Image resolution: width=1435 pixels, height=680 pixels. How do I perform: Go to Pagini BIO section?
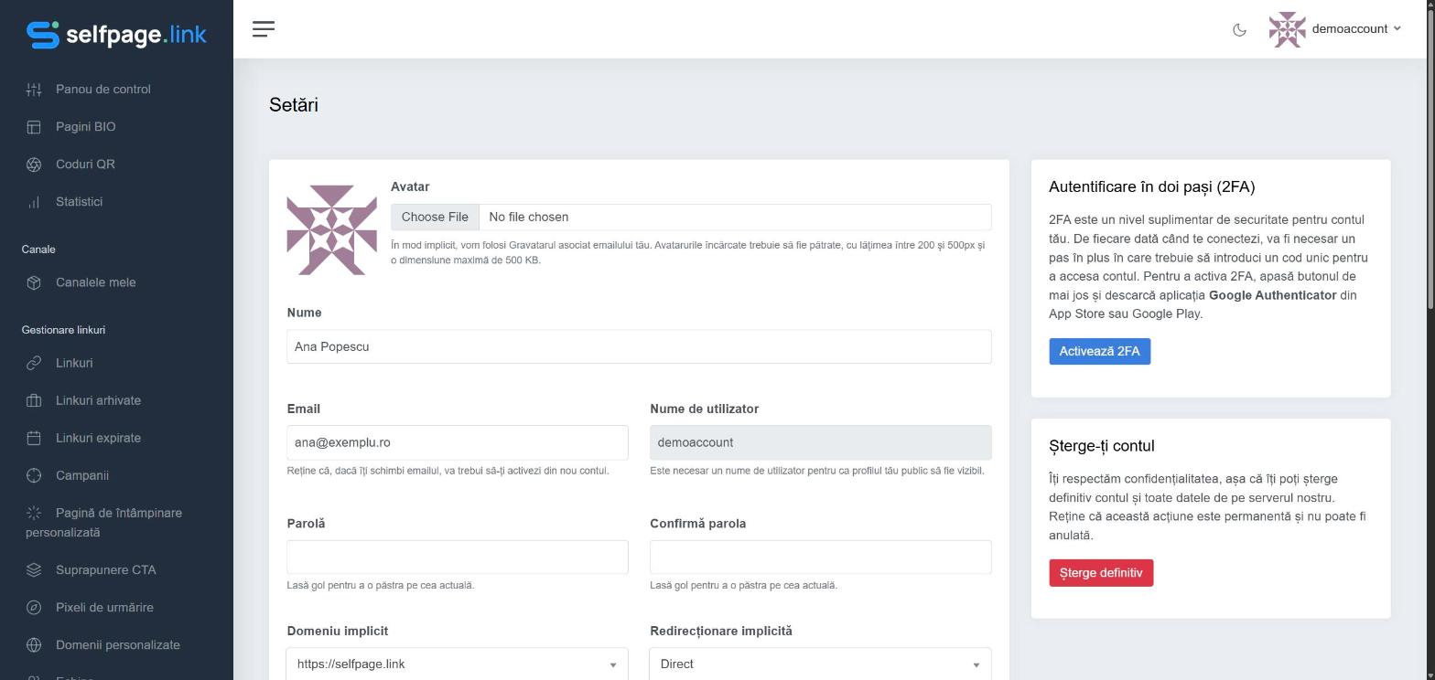coord(86,127)
